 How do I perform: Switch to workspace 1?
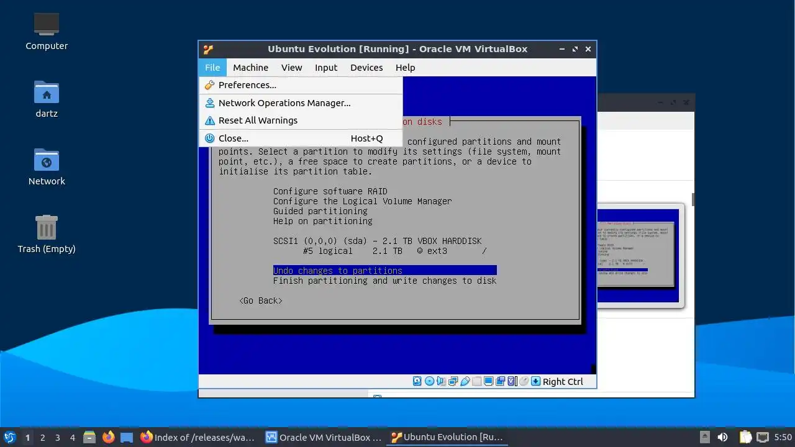pos(27,438)
